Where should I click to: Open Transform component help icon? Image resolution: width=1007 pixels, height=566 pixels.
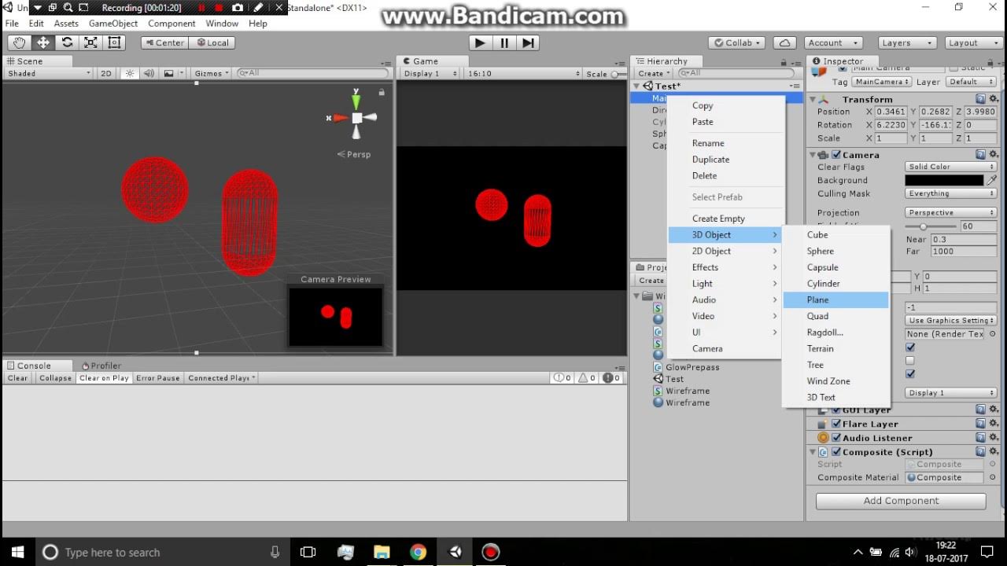pyautogui.click(x=980, y=99)
